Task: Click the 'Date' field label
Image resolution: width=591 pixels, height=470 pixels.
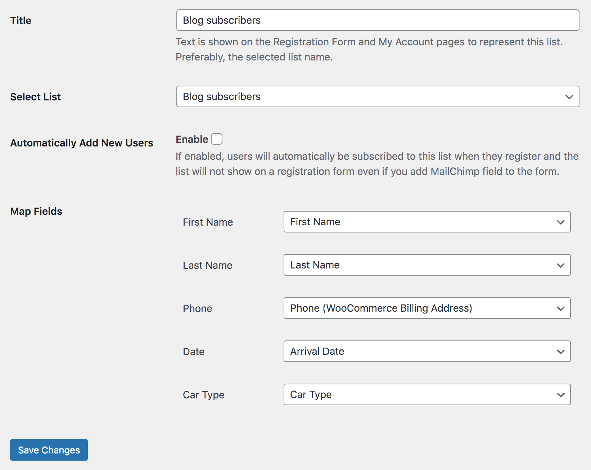Action: (194, 352)
